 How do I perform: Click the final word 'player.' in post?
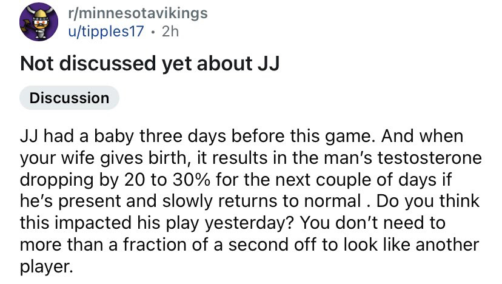(47, 267)
